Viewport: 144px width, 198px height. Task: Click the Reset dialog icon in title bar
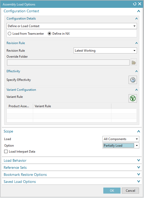[135, 4]
